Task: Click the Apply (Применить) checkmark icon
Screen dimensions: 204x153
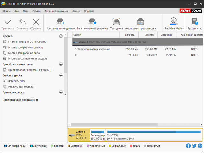Action: (8, 22)
